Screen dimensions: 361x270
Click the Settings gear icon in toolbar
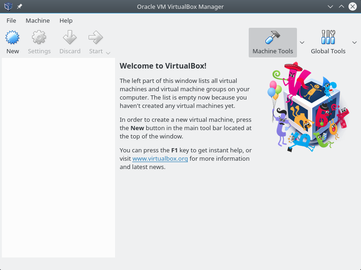coord(39,38)
